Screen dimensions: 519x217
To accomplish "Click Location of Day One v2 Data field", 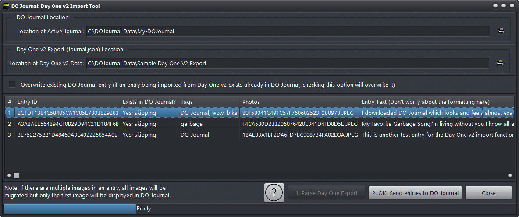I will pyautogui.click(x=287, y=63).
